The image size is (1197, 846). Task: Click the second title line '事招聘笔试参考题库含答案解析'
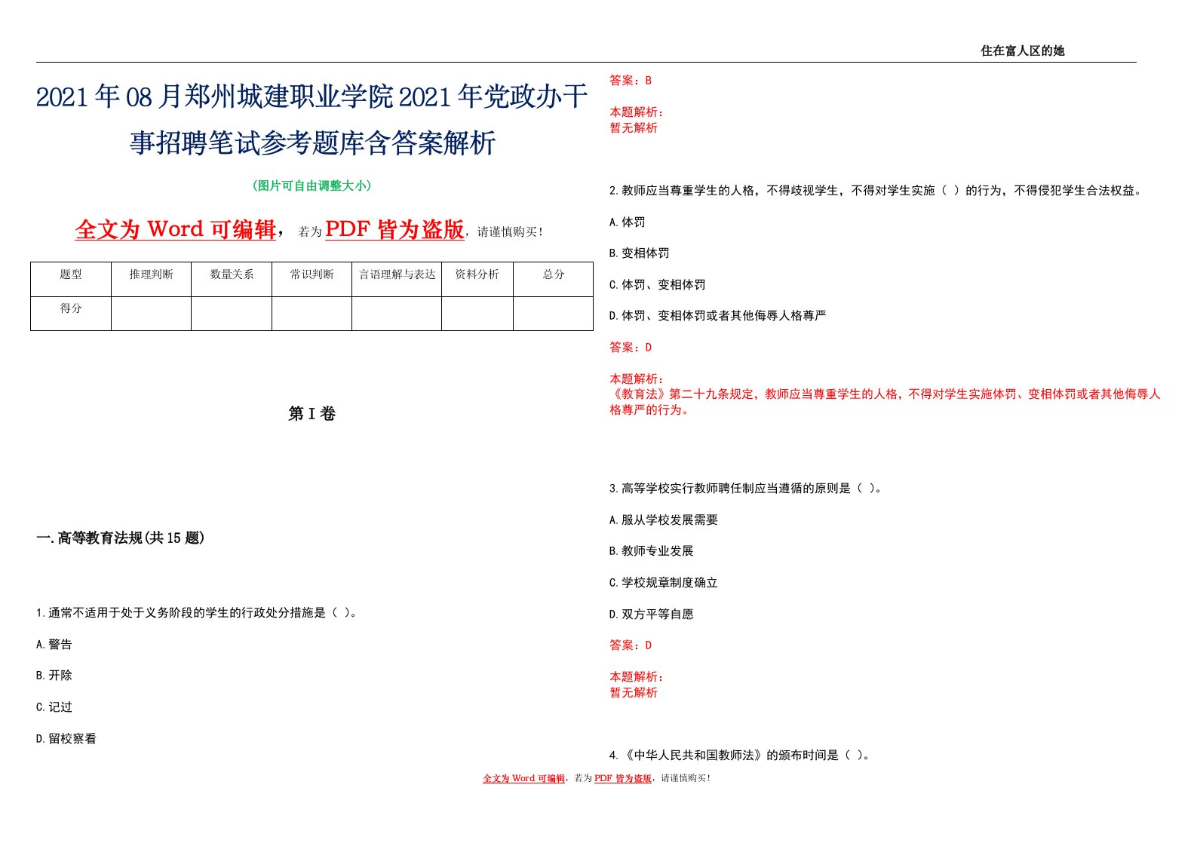312,143
